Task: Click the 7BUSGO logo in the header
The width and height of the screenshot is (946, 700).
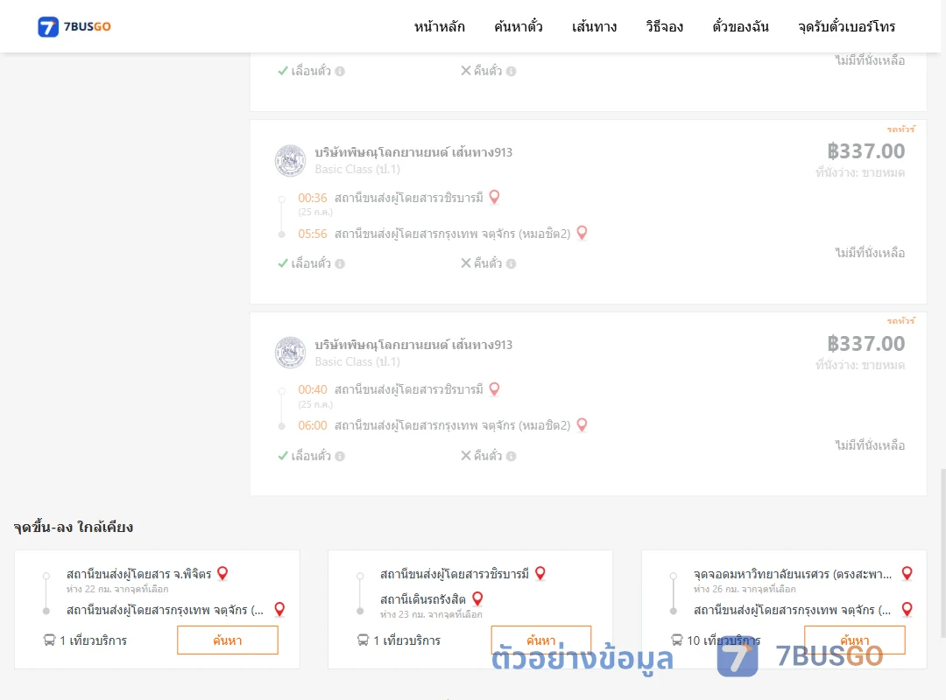Action: (x=74, y=26)
